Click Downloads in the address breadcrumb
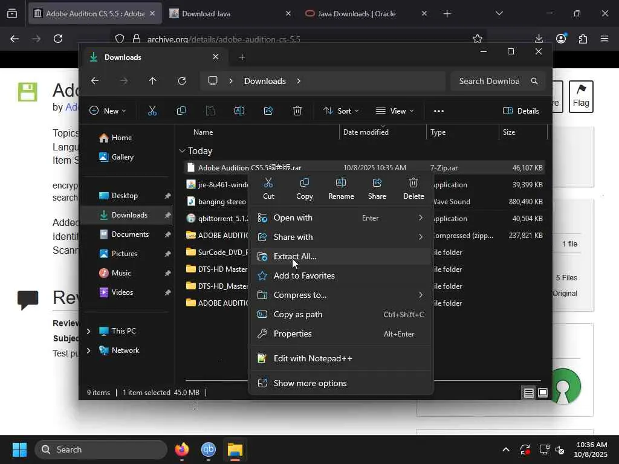This screenshot has height=464, width=619. tap(265, 81)
